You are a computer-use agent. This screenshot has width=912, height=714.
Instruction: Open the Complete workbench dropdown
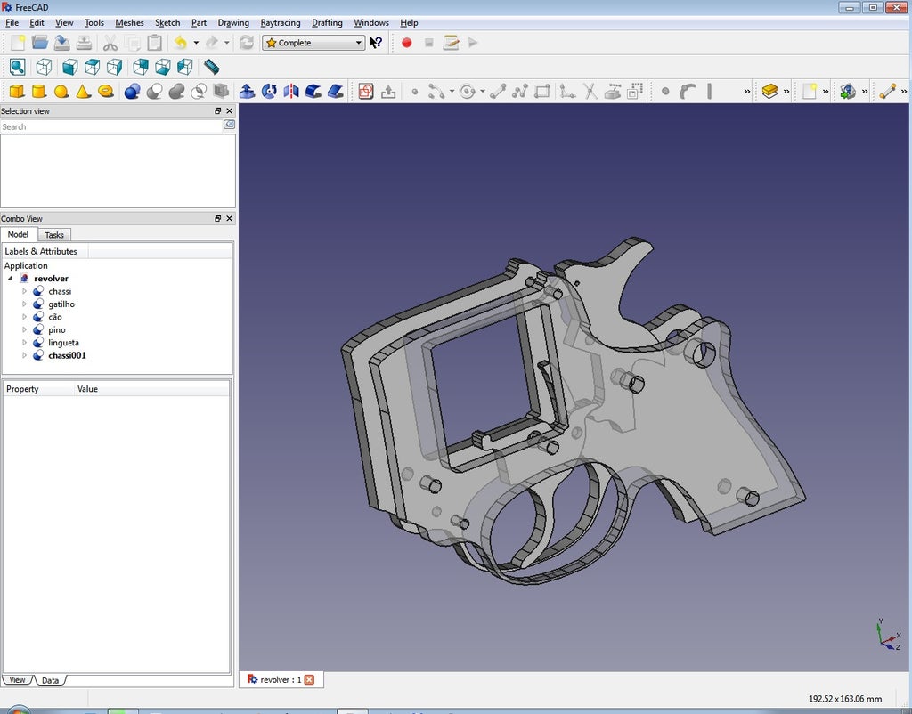pos(313,43)
